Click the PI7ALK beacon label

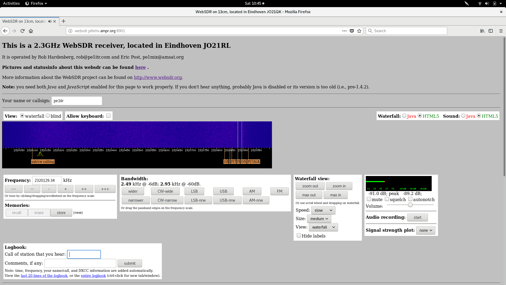[254, 161]
